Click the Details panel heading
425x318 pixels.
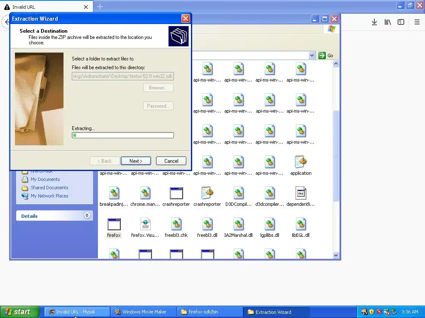coord(29,216)
